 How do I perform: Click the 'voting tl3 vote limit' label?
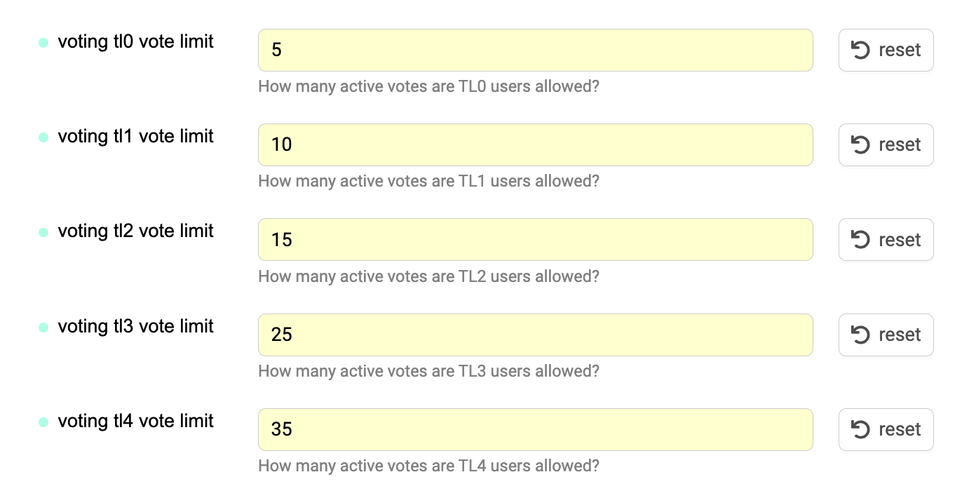point(135,327)
